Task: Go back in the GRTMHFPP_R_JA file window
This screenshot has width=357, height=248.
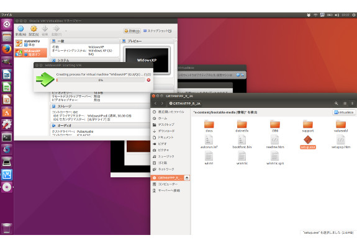Action: [155, 104]
